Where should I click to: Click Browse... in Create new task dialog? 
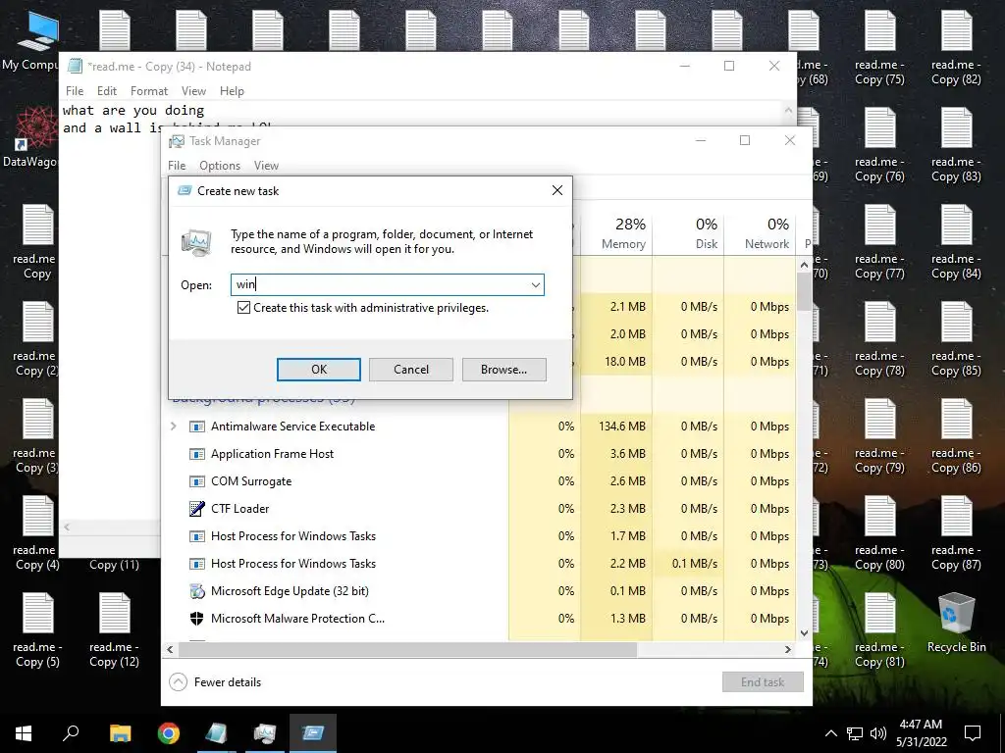coord(503,370)
